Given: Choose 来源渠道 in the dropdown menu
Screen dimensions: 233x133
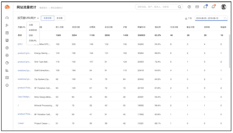Looking at the screenshot, I should click(33, 30).
